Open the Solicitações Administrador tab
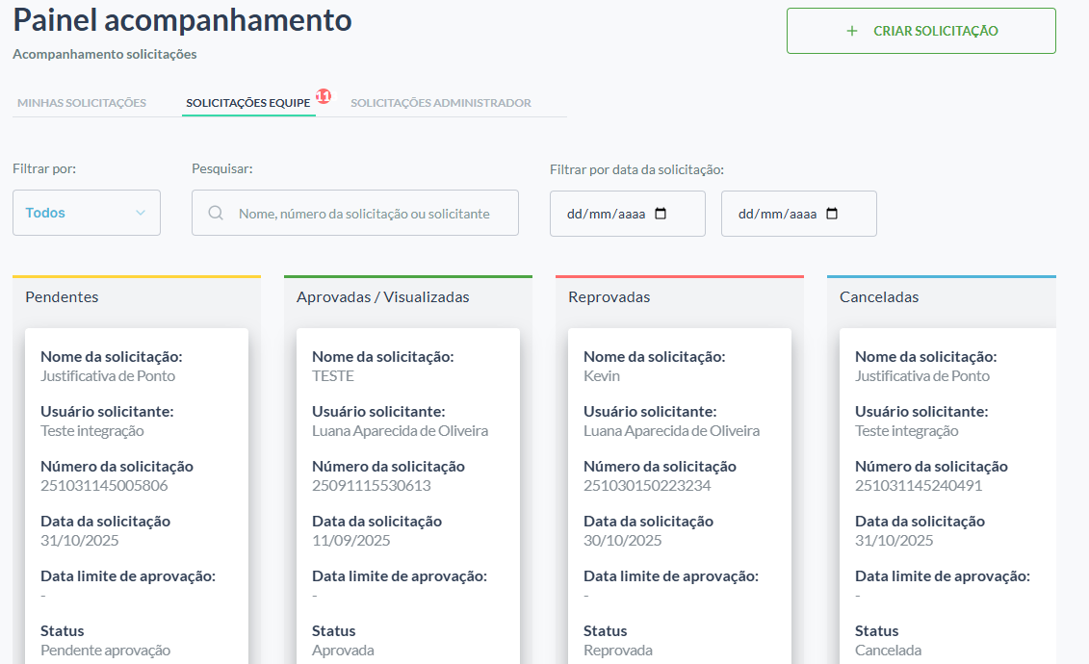The image size is (1089, 664). pos(441,103)
